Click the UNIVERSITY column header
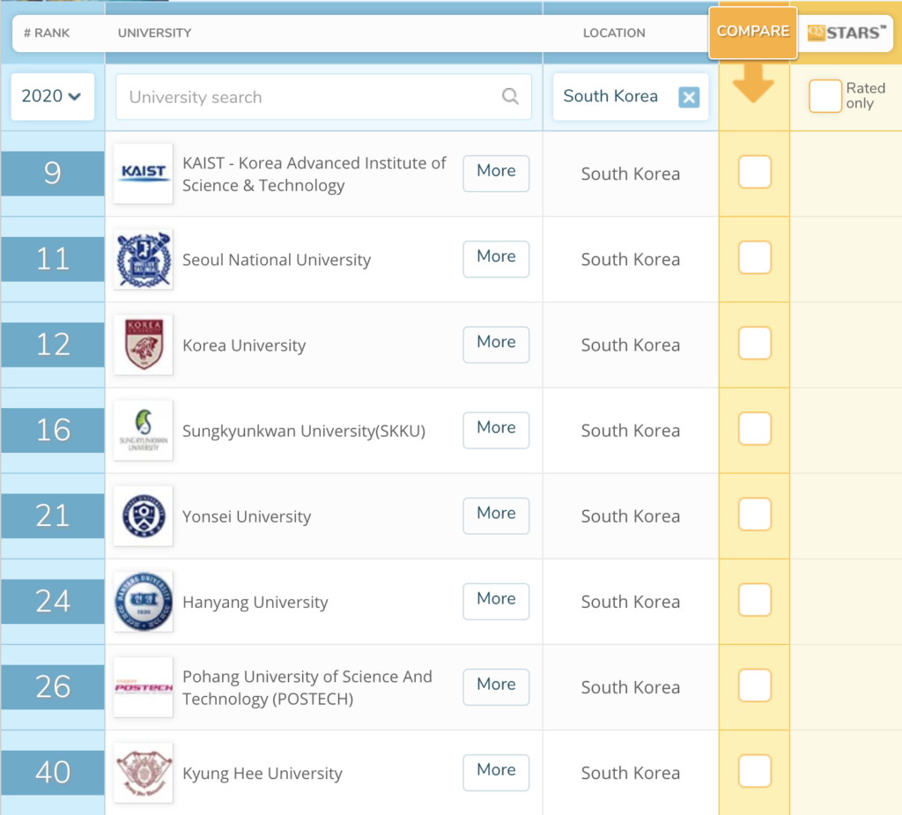902x815 pixels. (154, 33)
